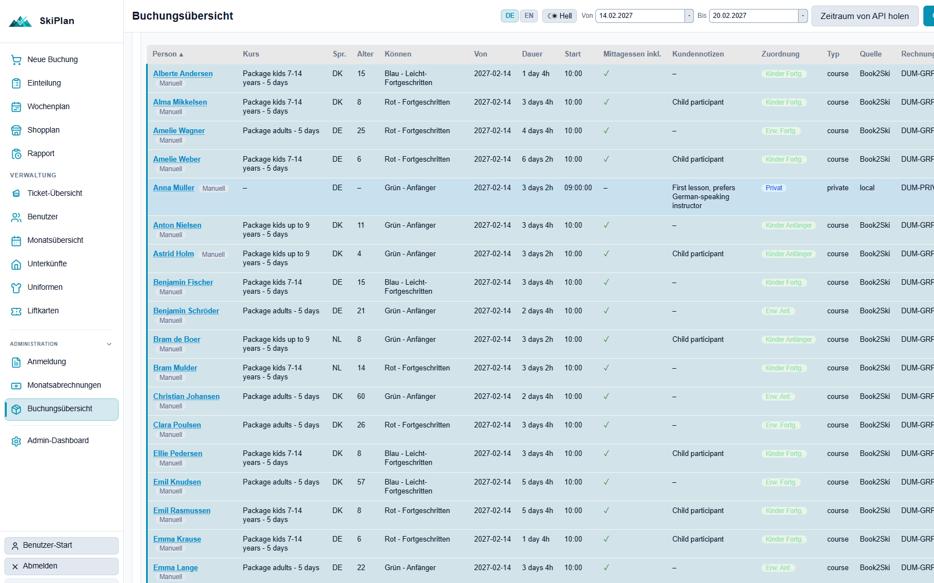Click Buchungsübersicht box icon
This screenshot has width=934, height=583.
16,409
